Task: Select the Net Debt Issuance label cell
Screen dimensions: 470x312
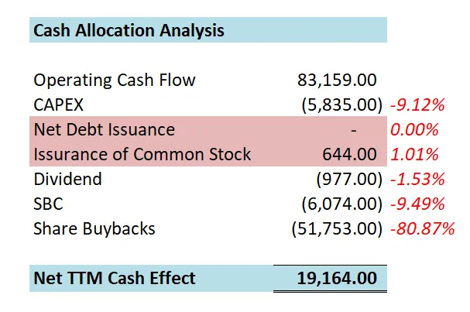Action: pos(105,129)
